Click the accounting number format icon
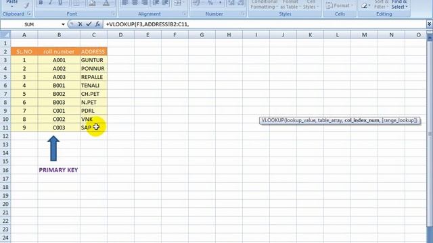Image resolution: width=433 pixels, height=243 pixels. tap(196, 3)
